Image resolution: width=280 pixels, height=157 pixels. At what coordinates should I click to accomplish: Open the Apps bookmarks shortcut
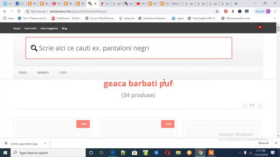[9, 18]
